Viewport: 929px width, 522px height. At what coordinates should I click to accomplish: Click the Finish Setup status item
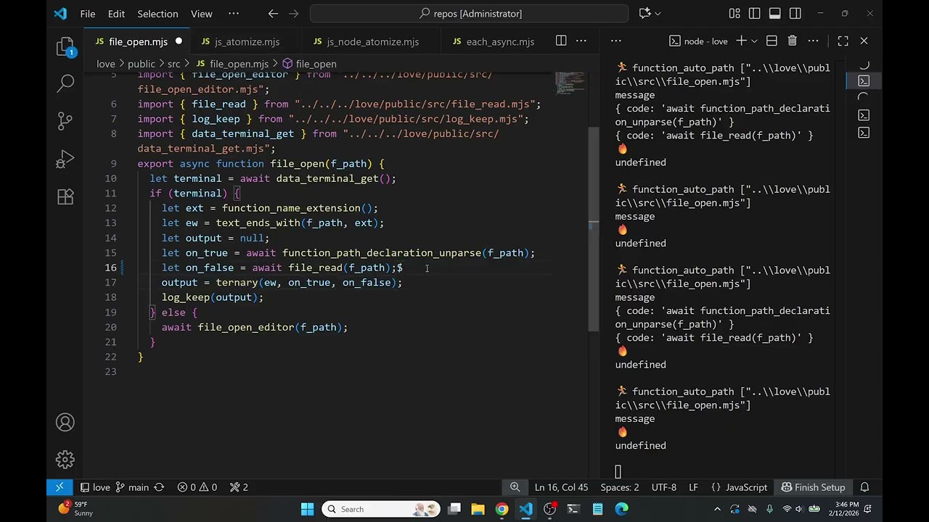[813, 487]
